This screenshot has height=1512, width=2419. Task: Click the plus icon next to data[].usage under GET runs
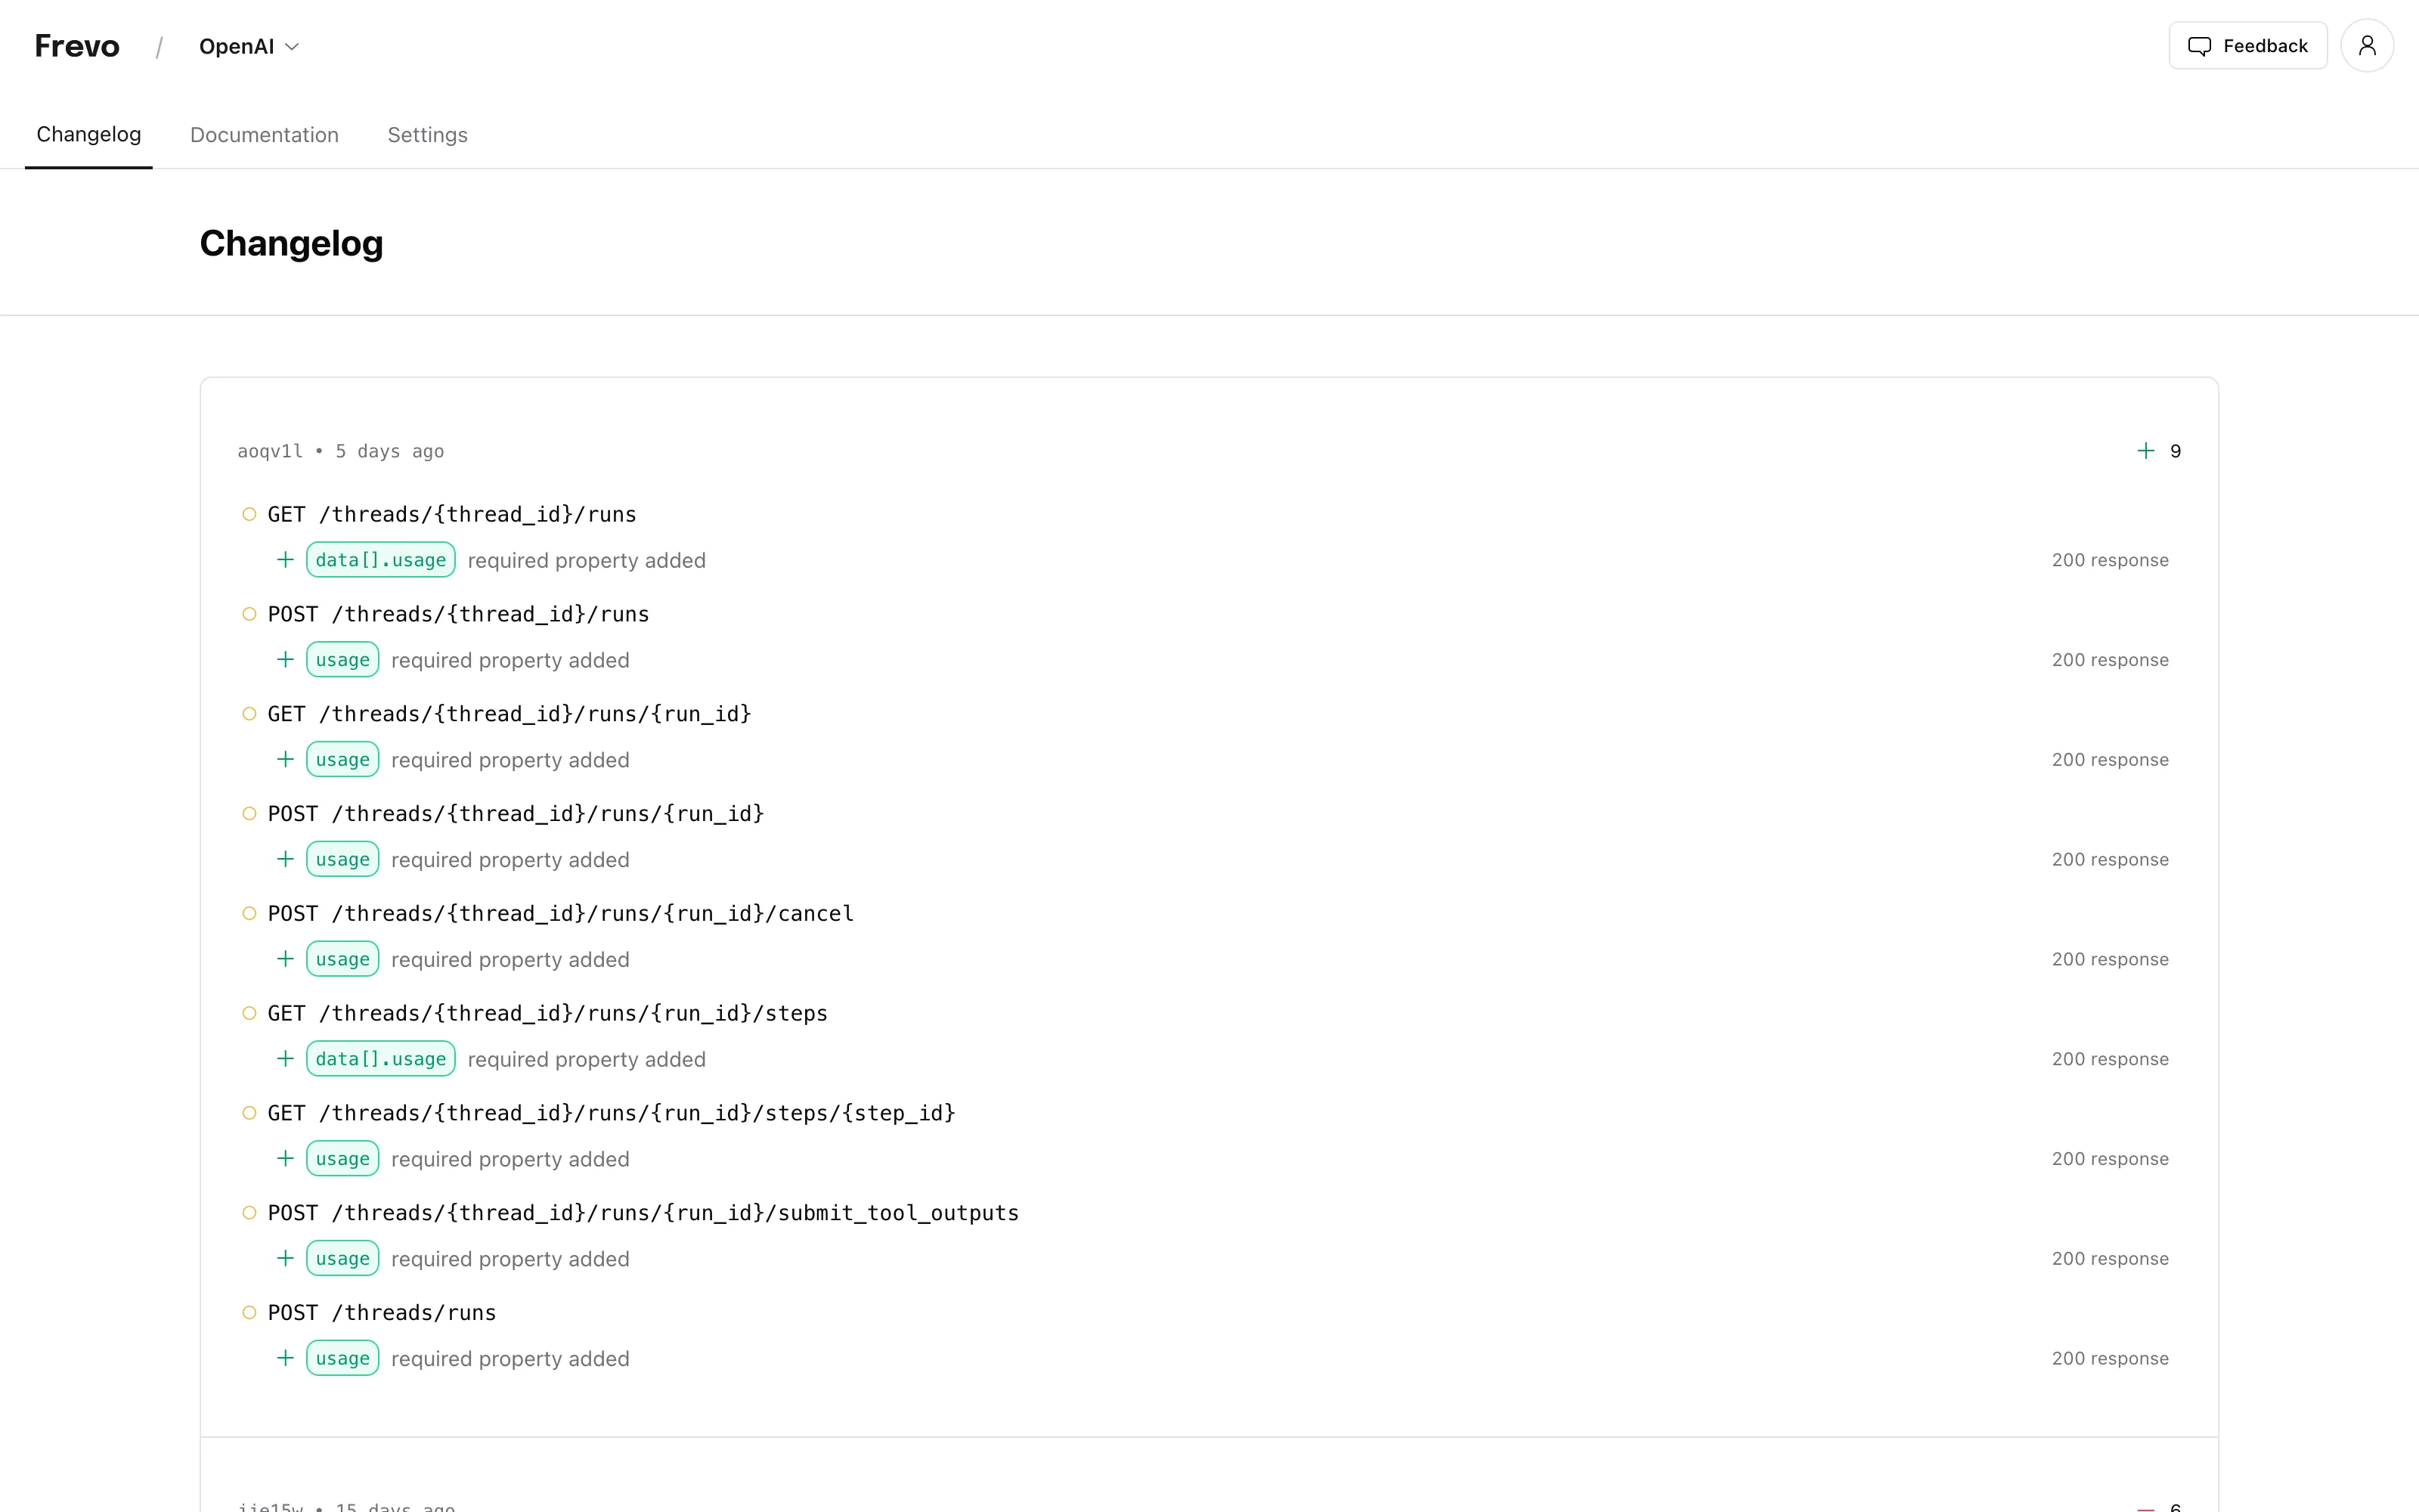tap(285, 560)
